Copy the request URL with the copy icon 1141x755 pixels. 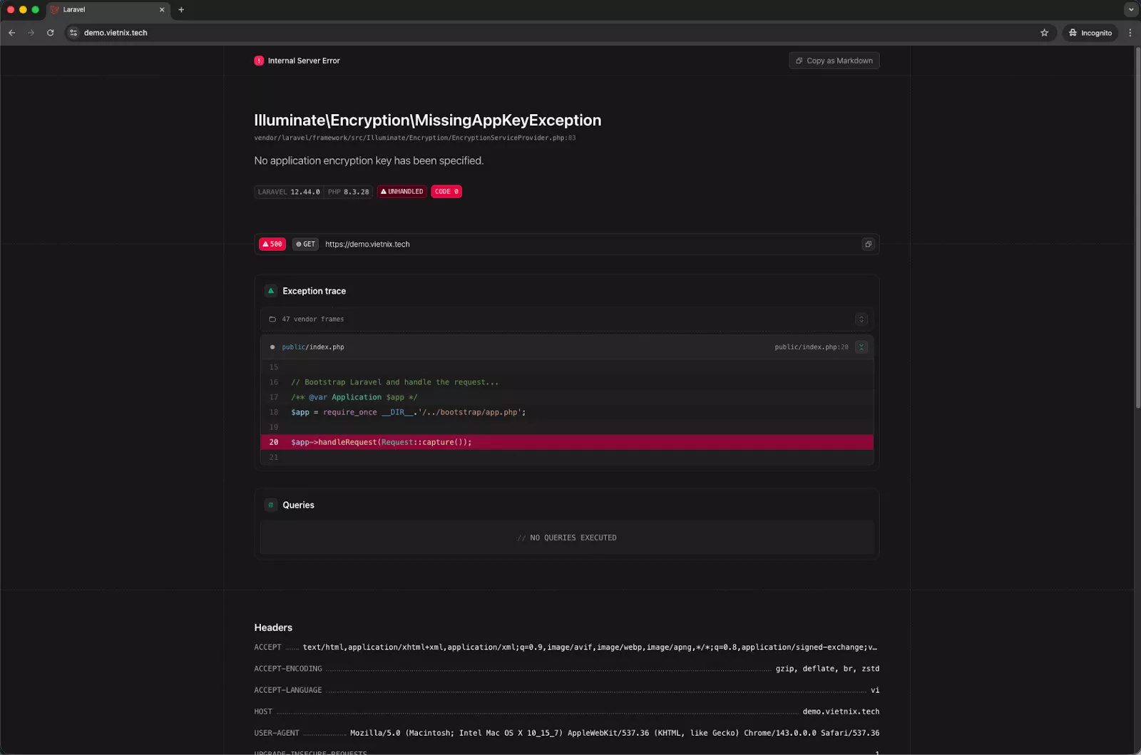point(868,245)
